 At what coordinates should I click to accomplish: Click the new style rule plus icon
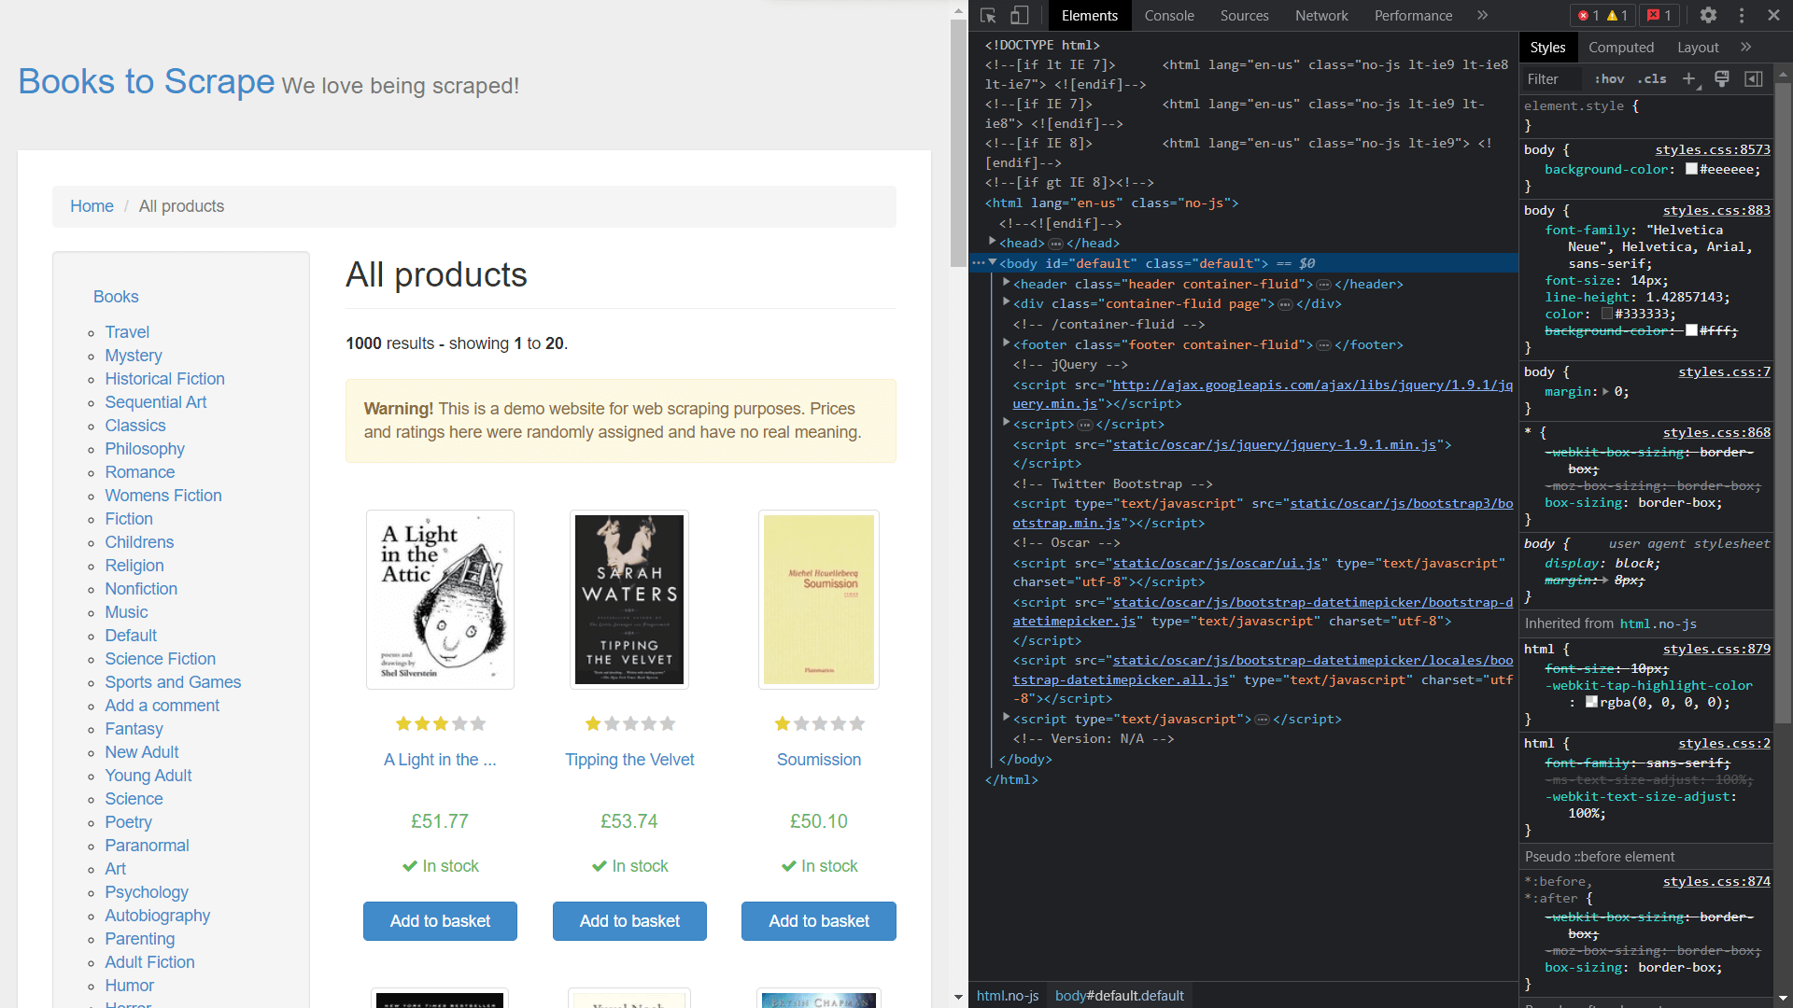[1688, 78]
